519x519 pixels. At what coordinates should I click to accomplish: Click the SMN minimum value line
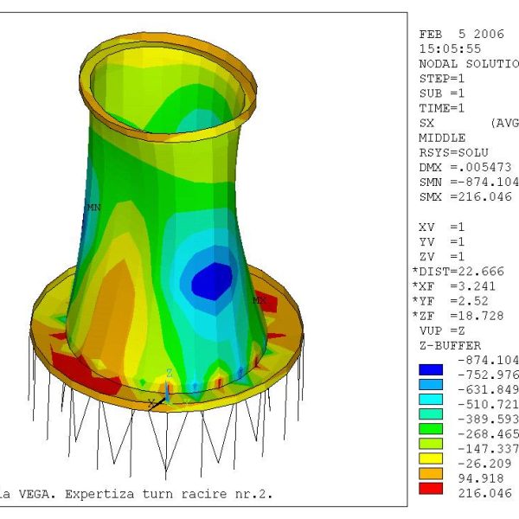468,183
